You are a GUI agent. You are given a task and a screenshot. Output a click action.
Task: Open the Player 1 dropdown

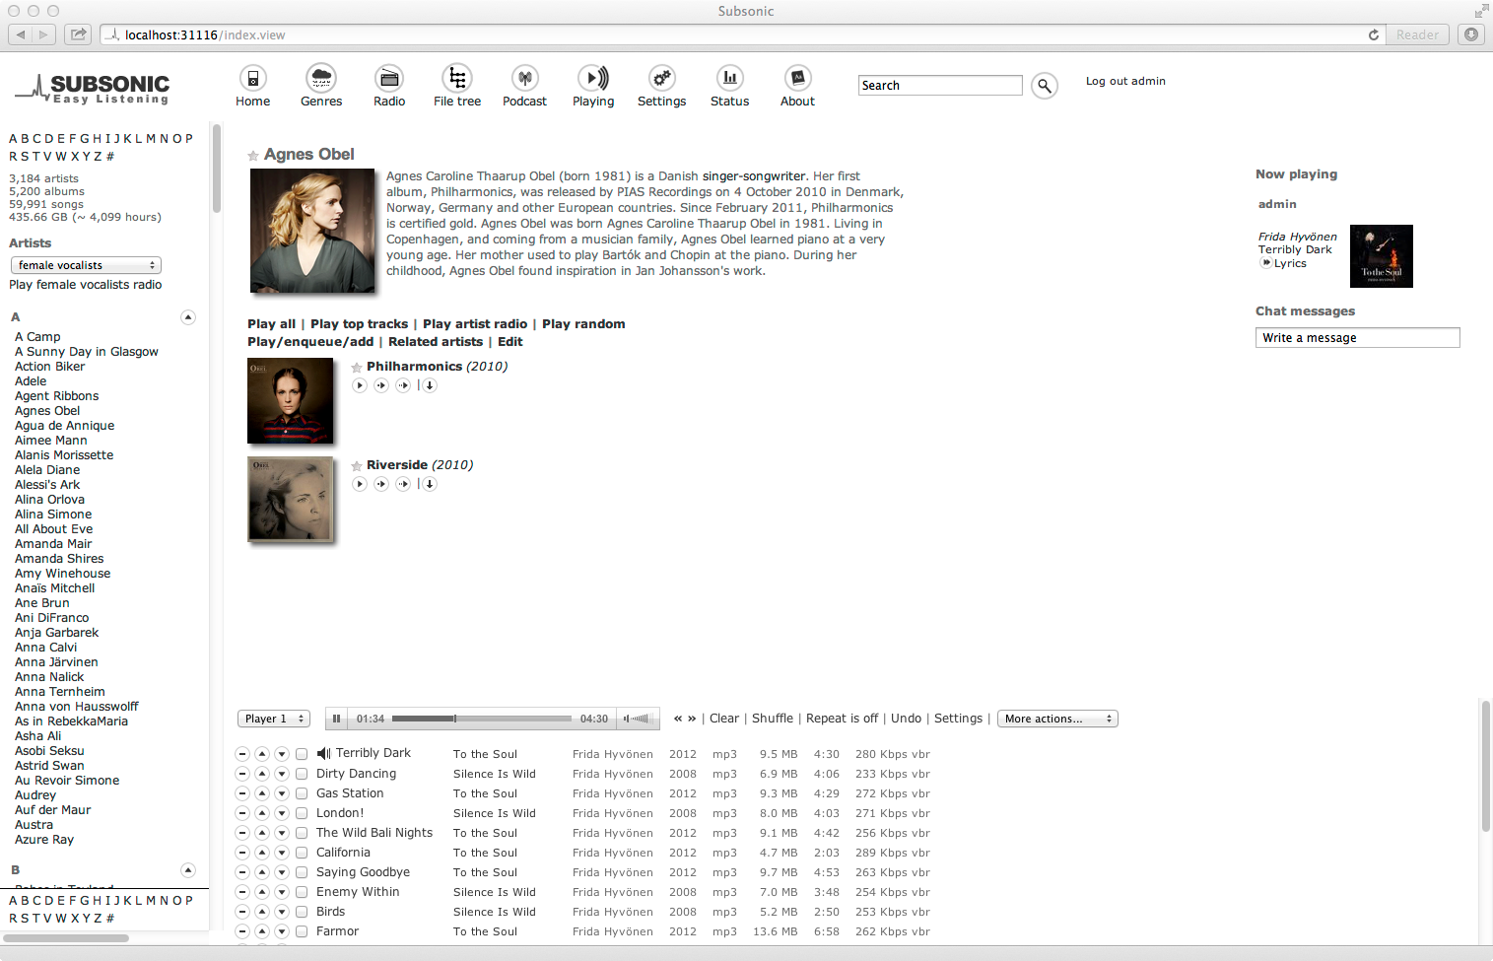point(273,719)
